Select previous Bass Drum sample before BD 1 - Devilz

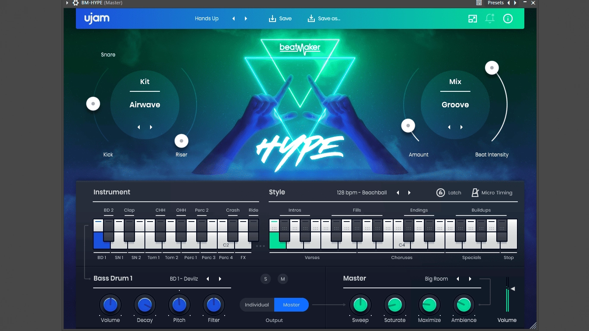tap(208, 279)
